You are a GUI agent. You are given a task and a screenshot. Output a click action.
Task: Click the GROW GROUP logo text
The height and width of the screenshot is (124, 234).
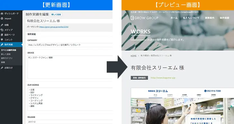[x=146, y=18]
